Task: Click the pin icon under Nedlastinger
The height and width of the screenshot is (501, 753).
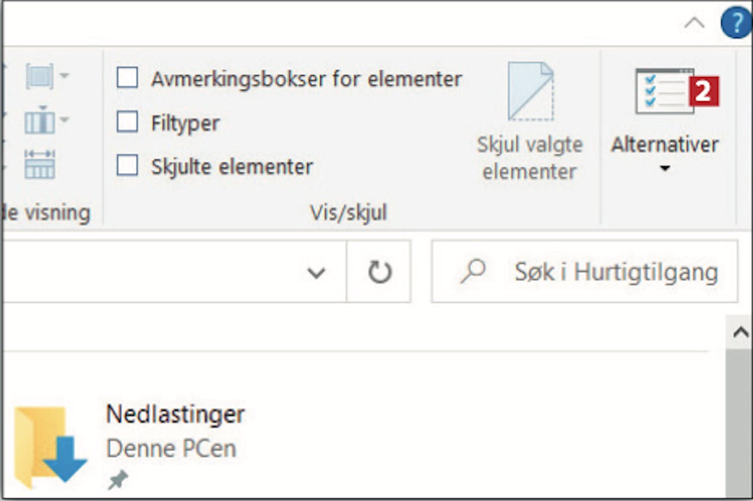Action: point(117,480)
